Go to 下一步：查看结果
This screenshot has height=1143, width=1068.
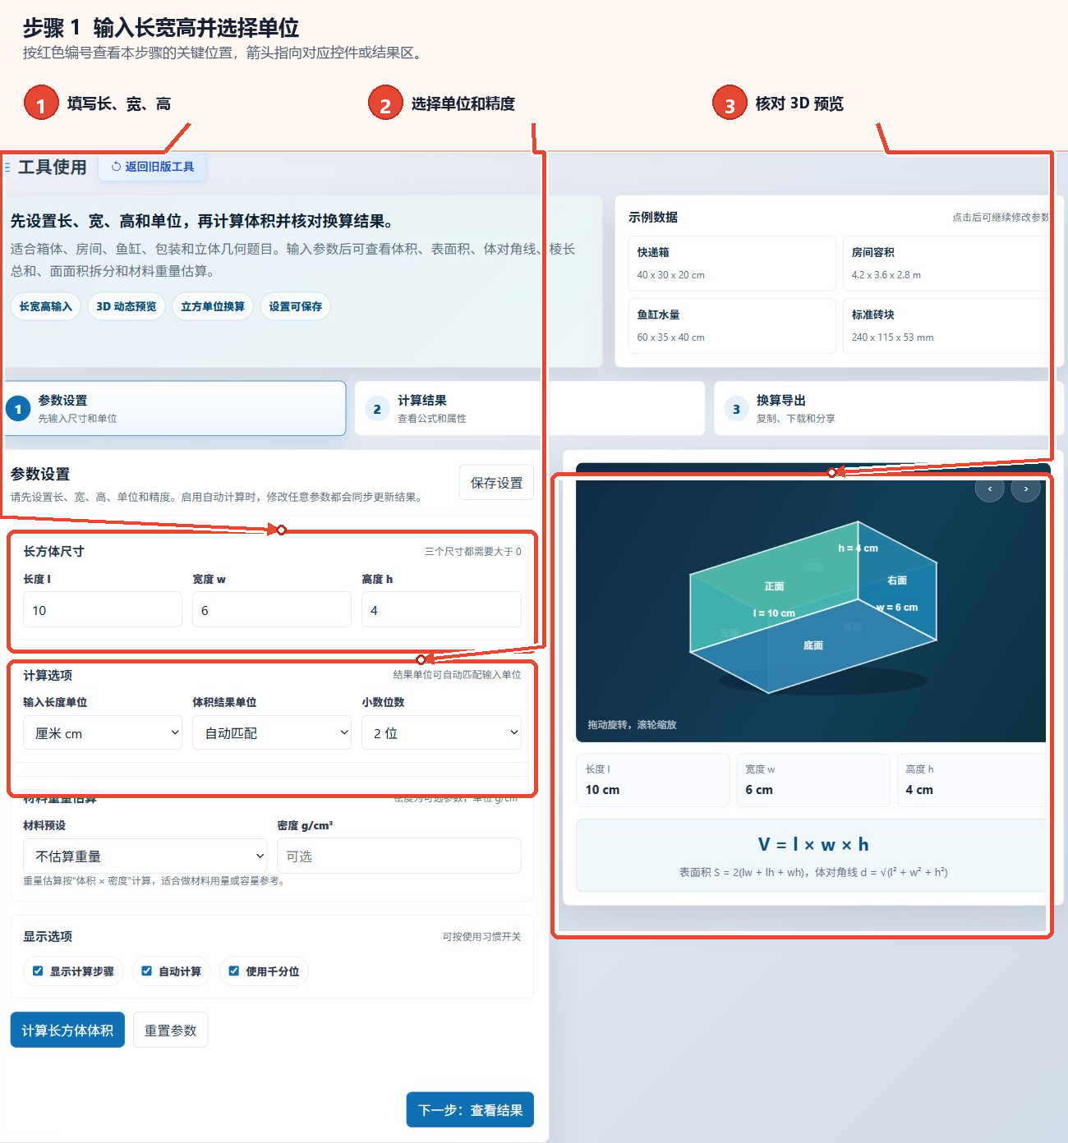pyautogui.click(x=470, y=1109)
